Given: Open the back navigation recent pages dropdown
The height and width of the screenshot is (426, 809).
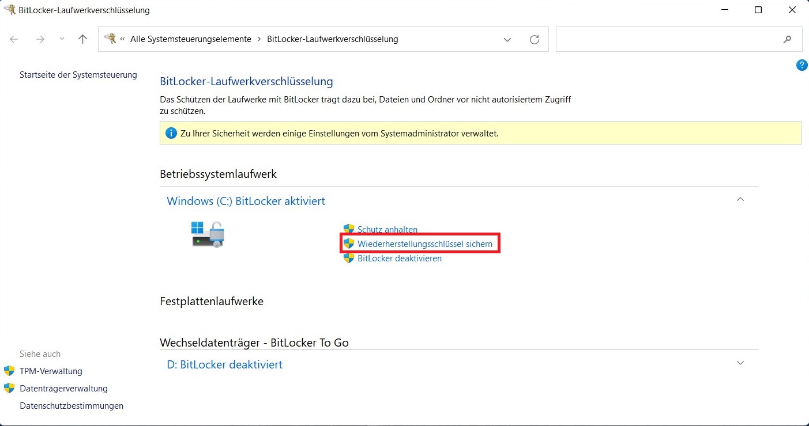Looking at the screenshot, I should [62, 39].
